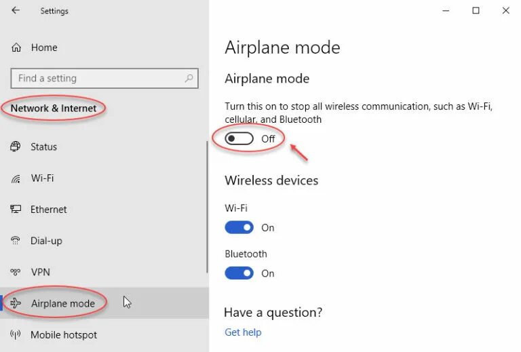Maximize the Settings window
Viewport: 521px width, 352px height.
coord(476,11)
